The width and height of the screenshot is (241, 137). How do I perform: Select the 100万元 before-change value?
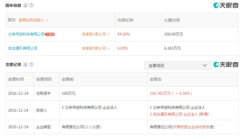tap(69, 93)
